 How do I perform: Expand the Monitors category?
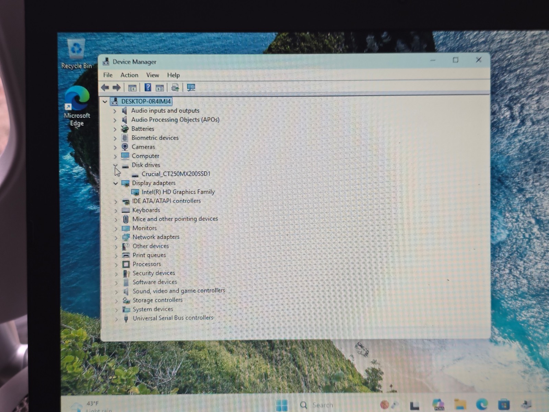(x=116, y=229)
